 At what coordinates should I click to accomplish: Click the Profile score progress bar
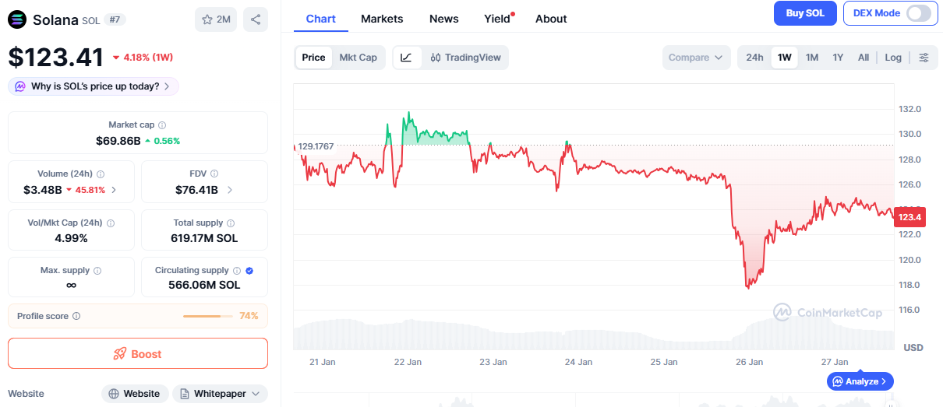[207, 317]
